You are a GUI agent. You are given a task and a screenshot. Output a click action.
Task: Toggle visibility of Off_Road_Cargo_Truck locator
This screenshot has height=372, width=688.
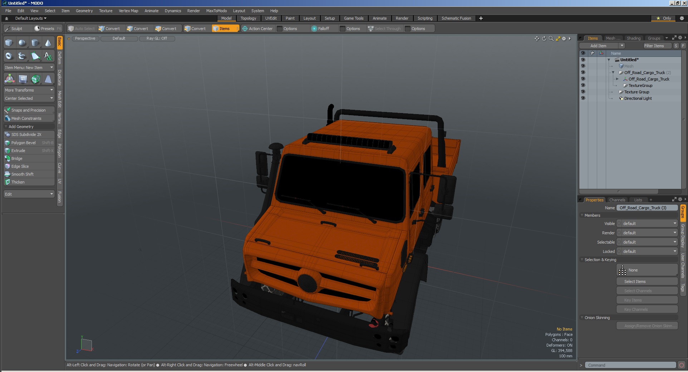583,79
